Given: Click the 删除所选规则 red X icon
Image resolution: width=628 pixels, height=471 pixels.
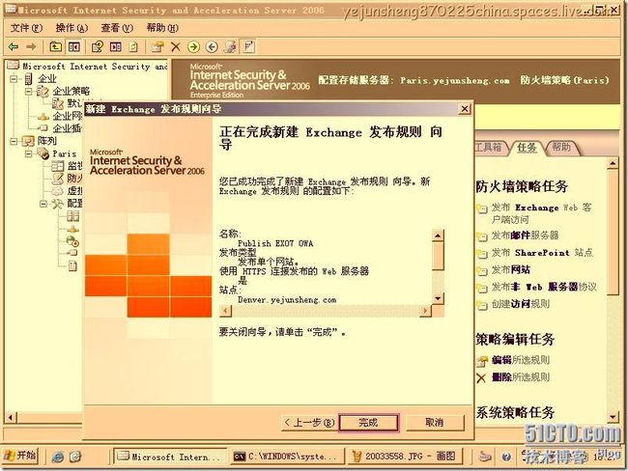Looking at the screenshot, I should (481, 377).
